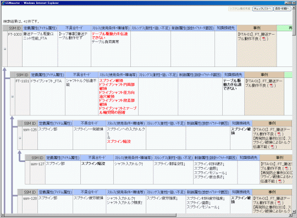
Task: Click the horizontal scrollbar thumb at bottom
Action: point(90,215)
